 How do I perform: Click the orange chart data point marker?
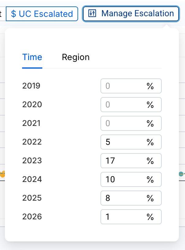tap(2, 174)
